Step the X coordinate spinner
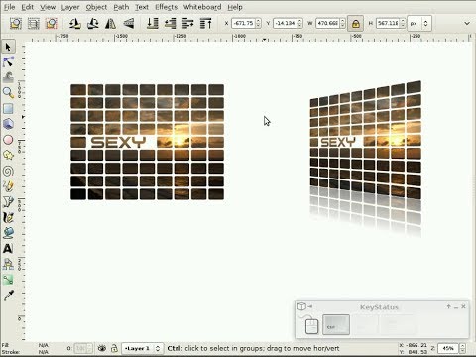The image size is (476, 357). point(259,23)
